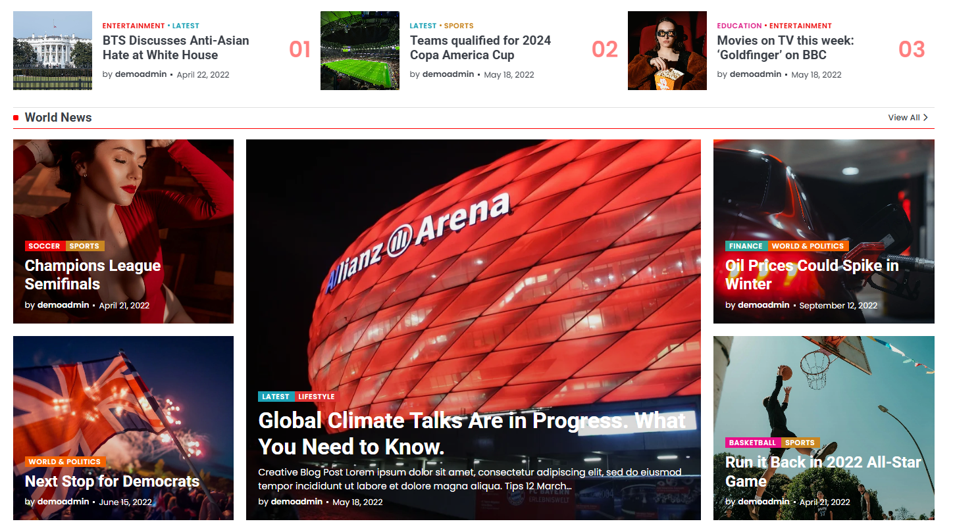The image size is (953, 532).
Task: Open the stadium thumbnail for Copa America
Action: click(359, 51)
